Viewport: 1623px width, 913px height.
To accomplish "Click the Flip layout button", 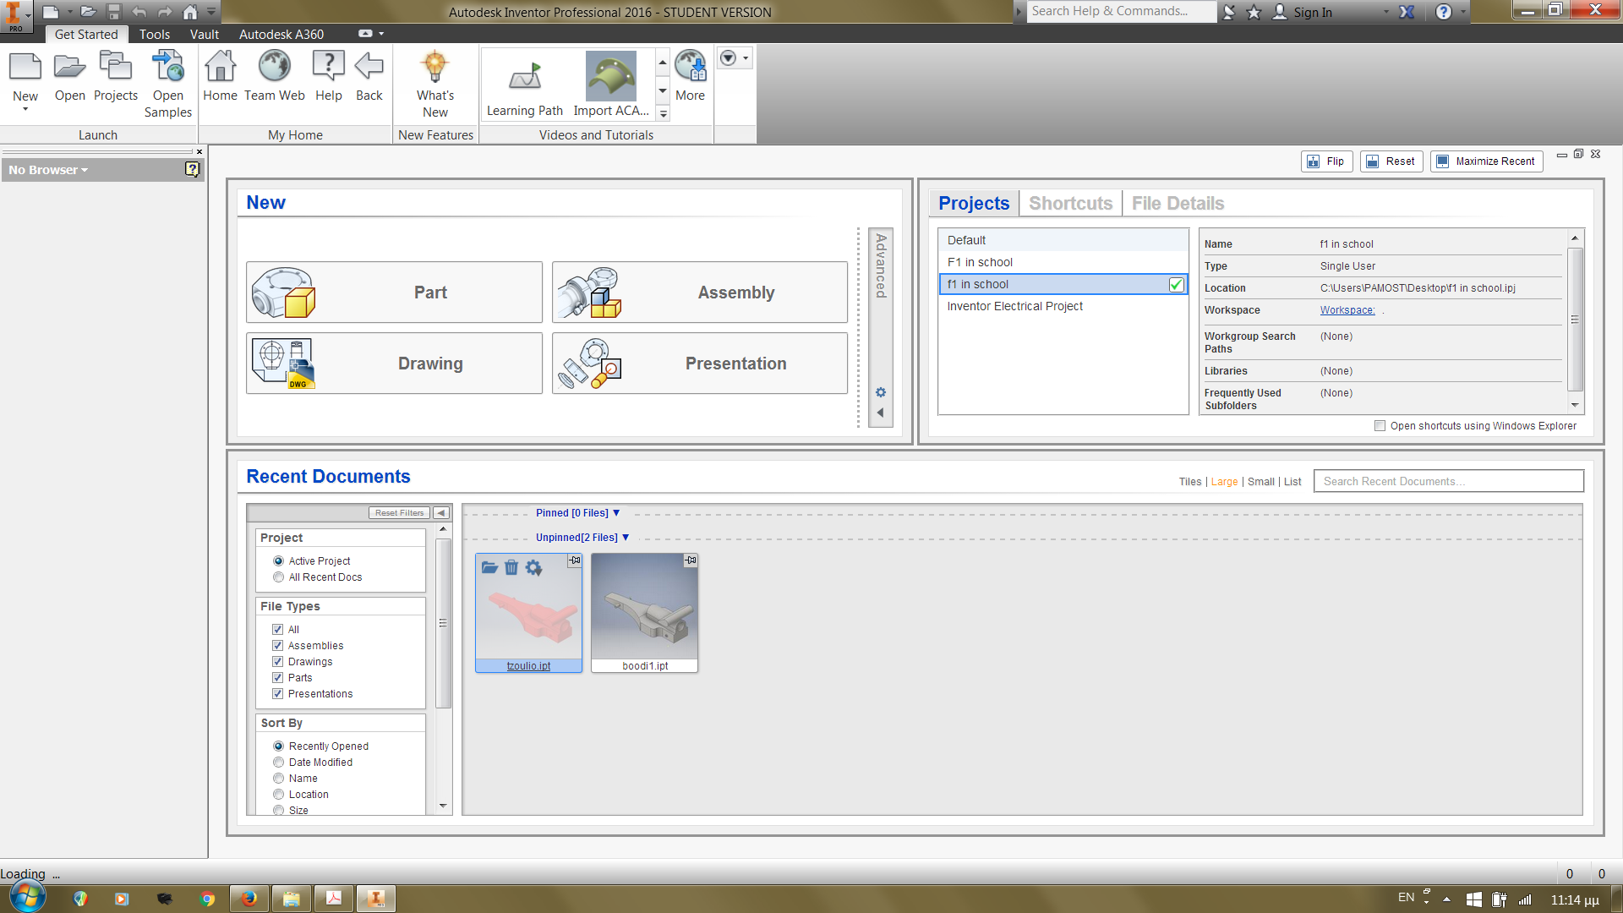I will [1326, 161].
